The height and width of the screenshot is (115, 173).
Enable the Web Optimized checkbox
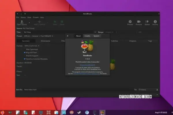(25, 49)
